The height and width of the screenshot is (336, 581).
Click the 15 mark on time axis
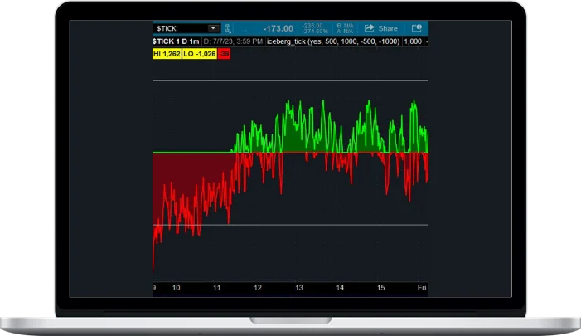380,287
